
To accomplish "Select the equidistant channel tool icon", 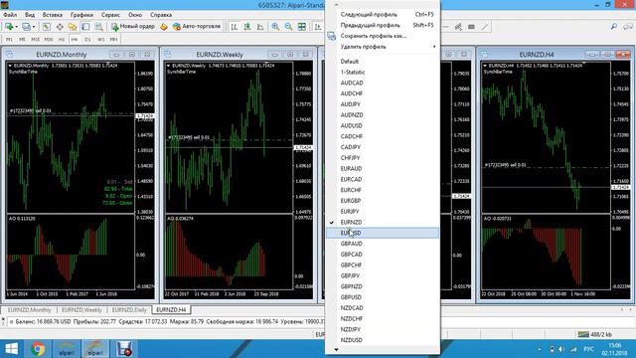I will coord(458,27).
